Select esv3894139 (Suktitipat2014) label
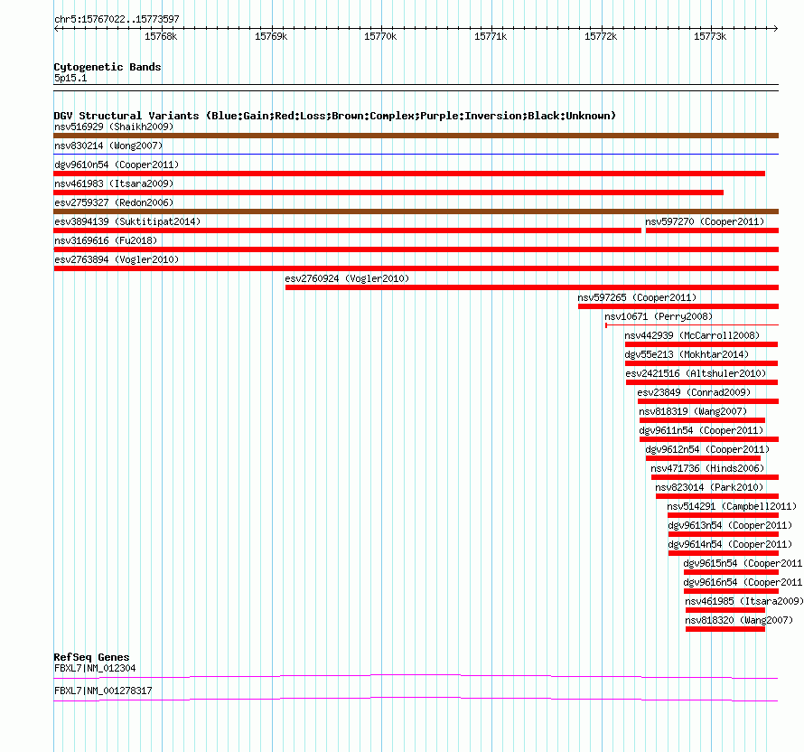This screenshot has height=752, width=804. (127, 221)
